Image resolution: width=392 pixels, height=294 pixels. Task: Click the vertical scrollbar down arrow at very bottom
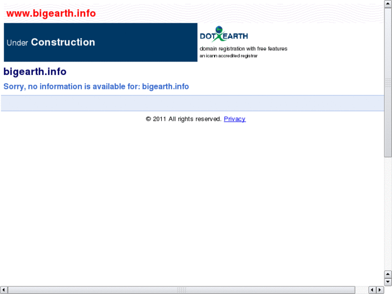(x=388, y=282)
